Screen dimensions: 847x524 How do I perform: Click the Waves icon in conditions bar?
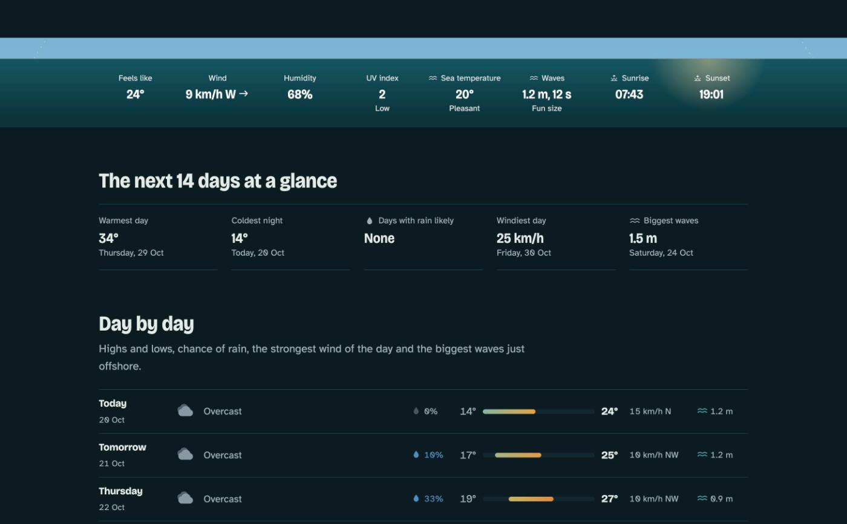point(534,78)
